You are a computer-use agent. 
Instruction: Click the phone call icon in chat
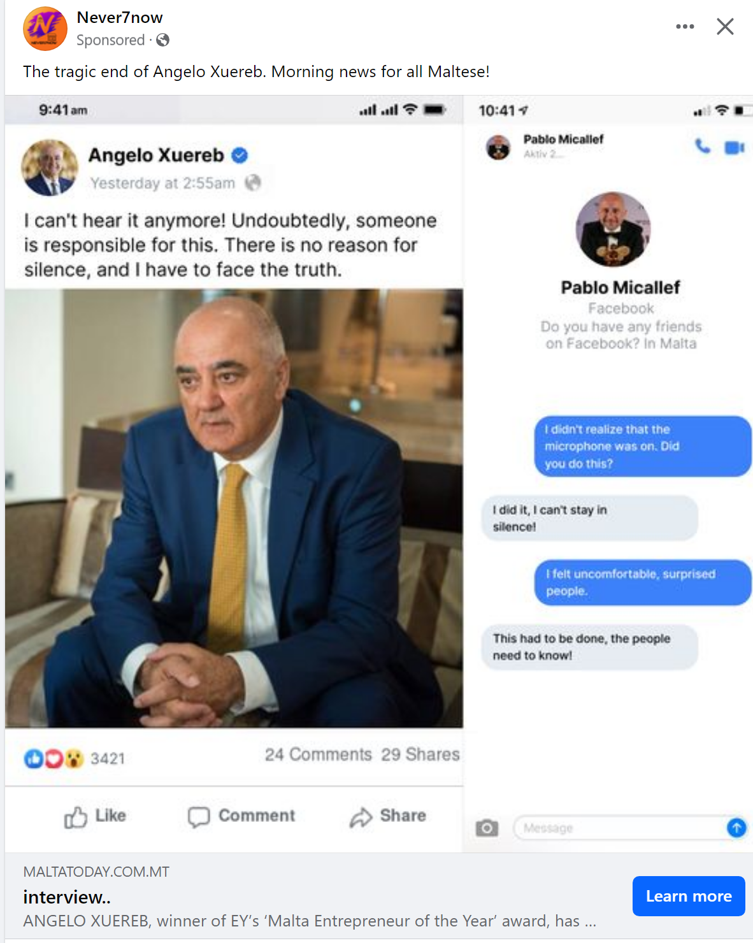[x=703, y=147]
